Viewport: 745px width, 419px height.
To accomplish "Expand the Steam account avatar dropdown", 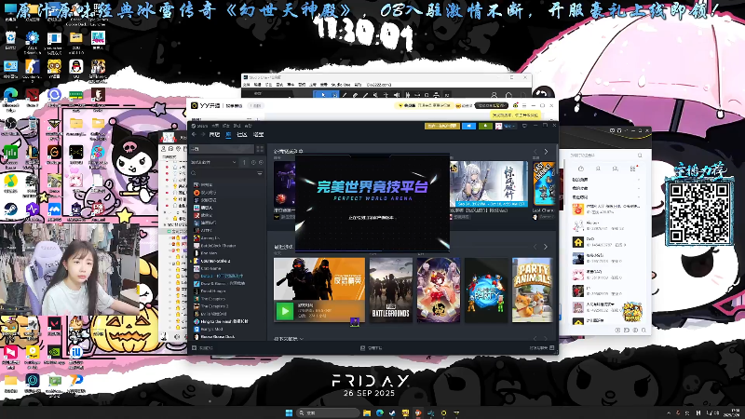I will pos(506,126).
